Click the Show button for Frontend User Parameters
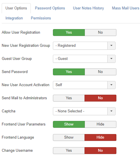 (x=69, y=124)
